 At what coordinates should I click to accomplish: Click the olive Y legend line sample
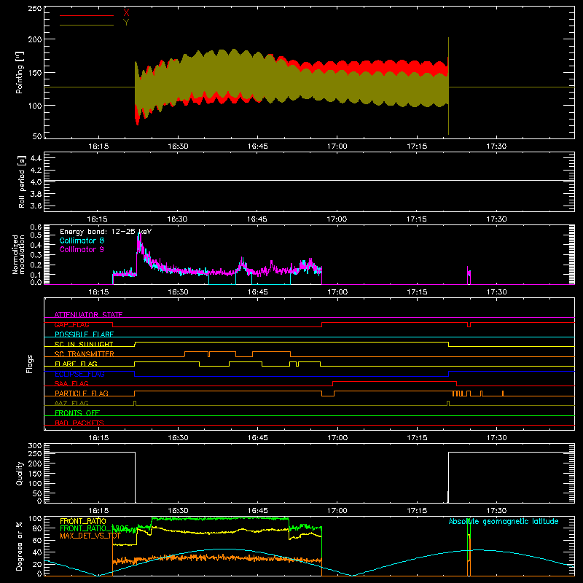click(x=87, y=25)
